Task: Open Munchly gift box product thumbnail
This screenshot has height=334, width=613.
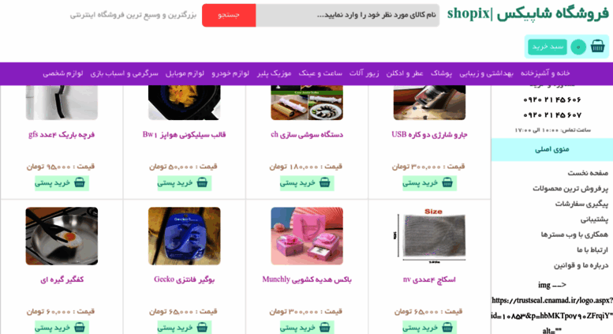Action: (307, 236)
